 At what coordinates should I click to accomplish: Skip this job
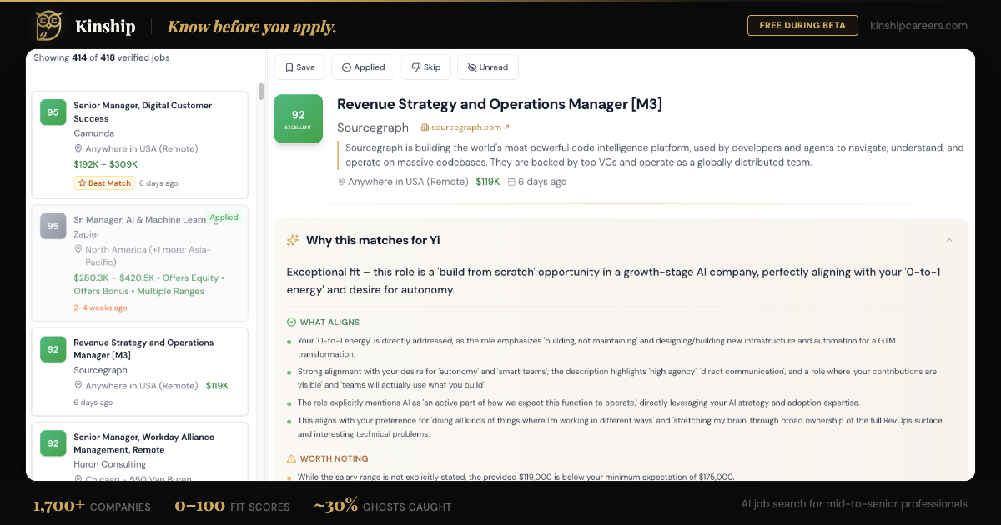(x=426, y=67)
